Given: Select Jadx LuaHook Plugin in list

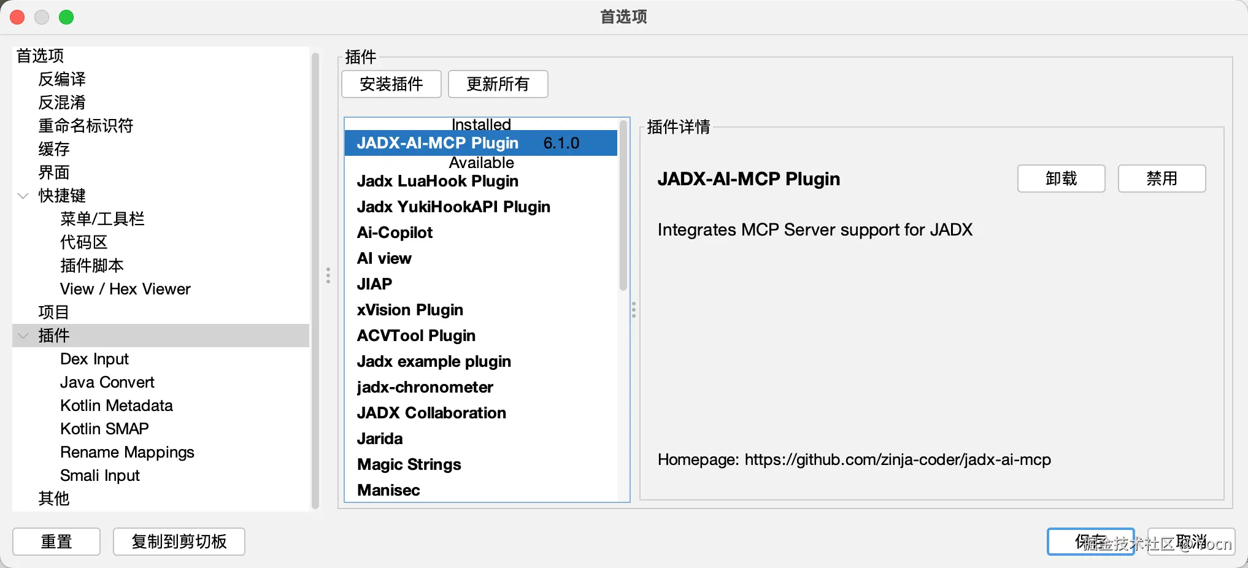Looking at the screenshot, I should (x=437, y=182).
